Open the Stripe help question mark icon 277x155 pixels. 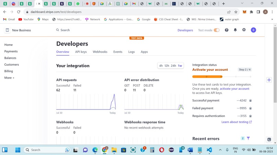226,30
